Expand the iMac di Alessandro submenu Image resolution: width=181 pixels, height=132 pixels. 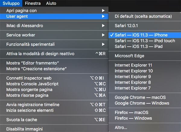54,26
